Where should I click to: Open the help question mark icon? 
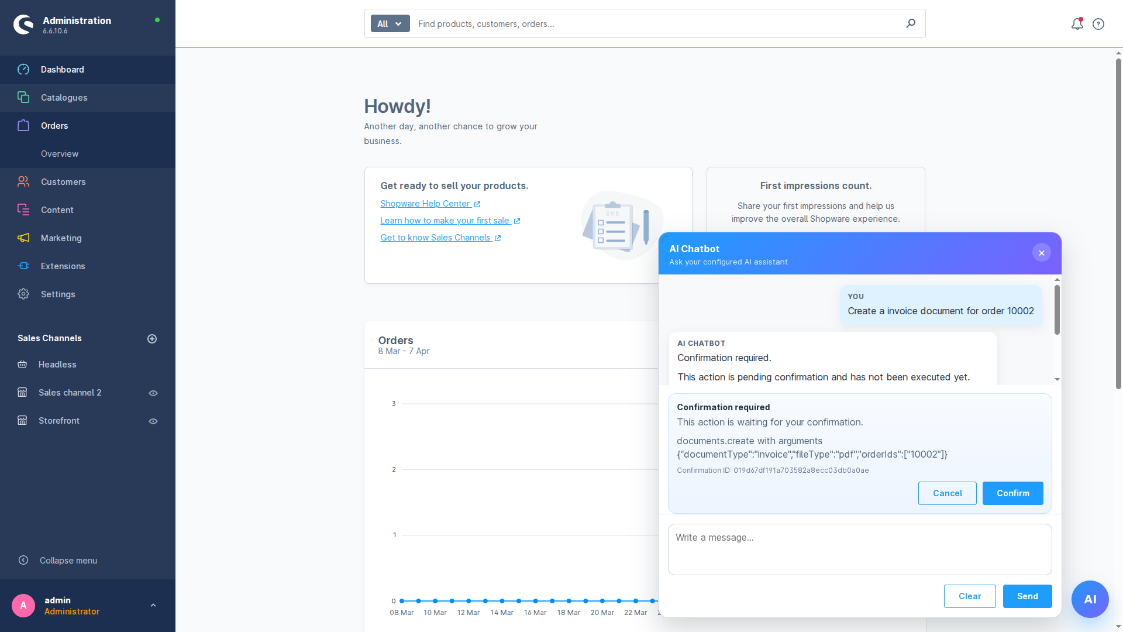click(x=1098, y=24)
